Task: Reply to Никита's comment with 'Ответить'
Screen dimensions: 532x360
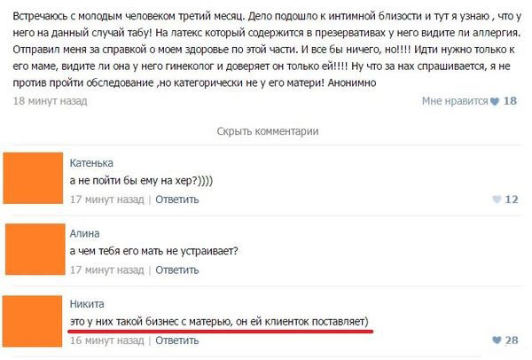Action: click(176, 340)
